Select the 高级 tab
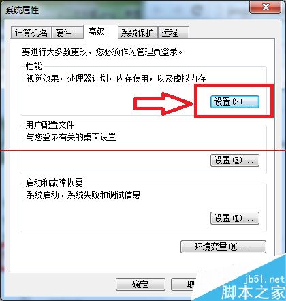This screenshot has height=301, width=286. click(x=101, y=32)
